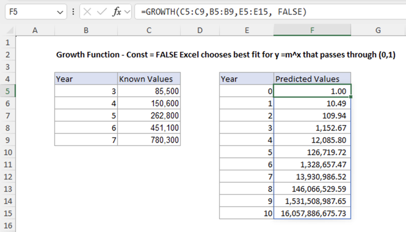Select Year cell 6 in cell B8
Viewport: 406px width, 232px height.
(x=86, y=128)
